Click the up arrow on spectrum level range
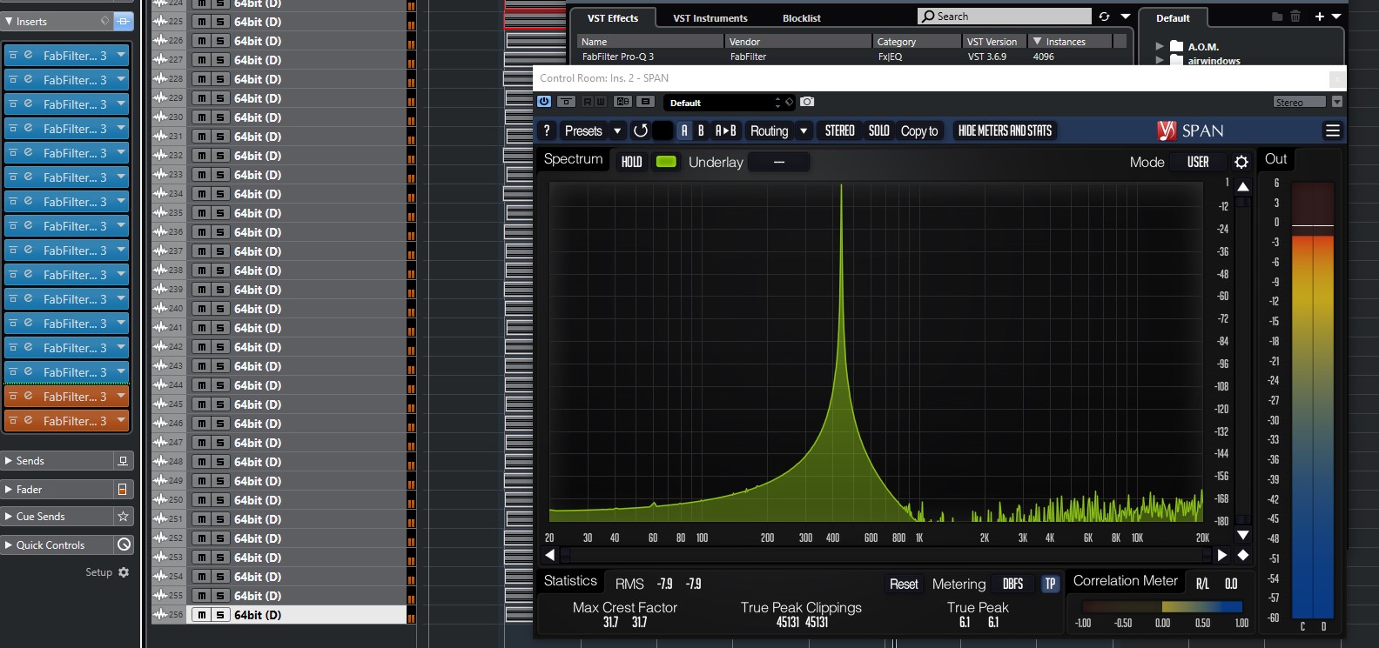The height and width of the screenshot is (648, 1379). [1243, 186]
